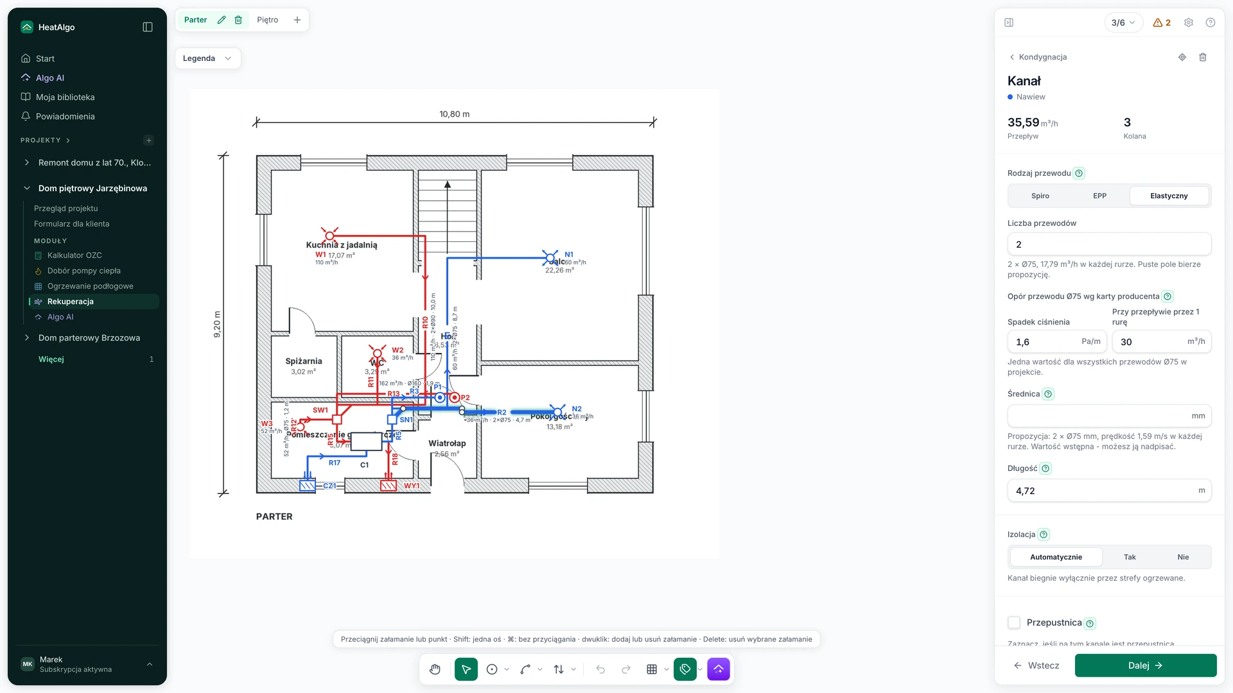
Task: Open settings gear in the right panel
Action: 1189,22
